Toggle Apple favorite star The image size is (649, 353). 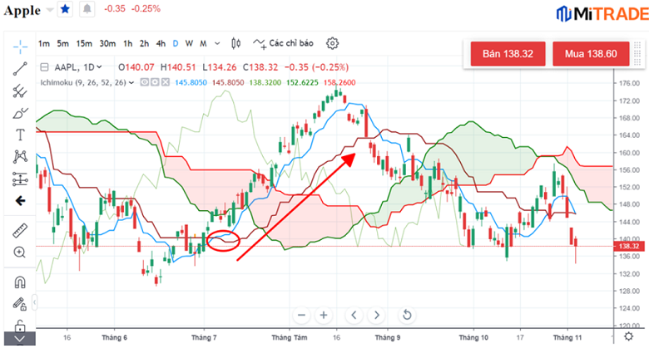tap(65, 9)
